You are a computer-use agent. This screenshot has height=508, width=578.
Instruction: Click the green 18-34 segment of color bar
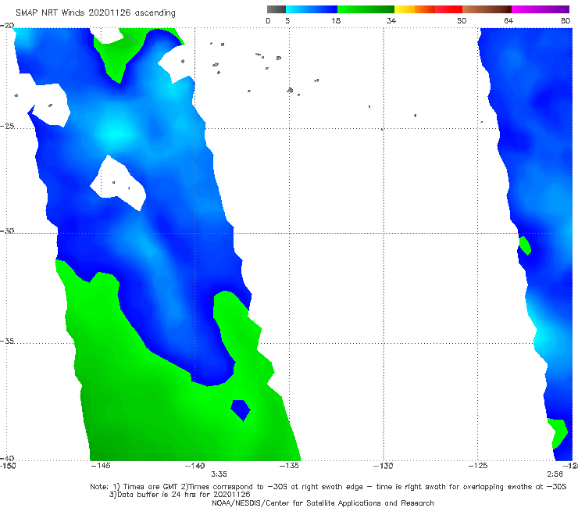[366, 9]
